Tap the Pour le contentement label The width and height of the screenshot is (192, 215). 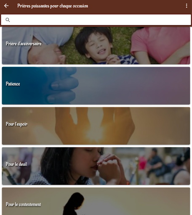[23, 205]
